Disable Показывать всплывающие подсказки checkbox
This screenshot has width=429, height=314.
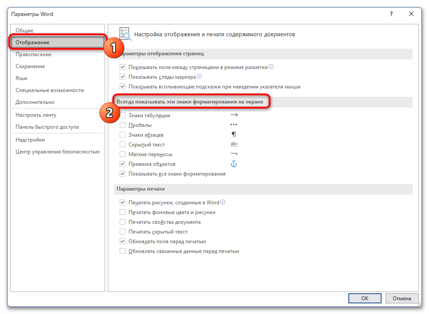click(123, 87)
